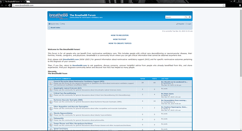This screenshot has height=131, width=242.
Task: Open General Discussion About Noninvasive Ventilatory Support forum
Action: click(x=79, y=81)
